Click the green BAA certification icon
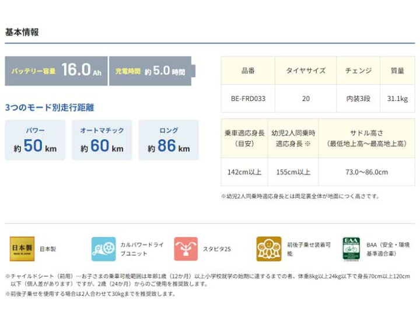Screen dimensions: 420x318 coord(351,249)
